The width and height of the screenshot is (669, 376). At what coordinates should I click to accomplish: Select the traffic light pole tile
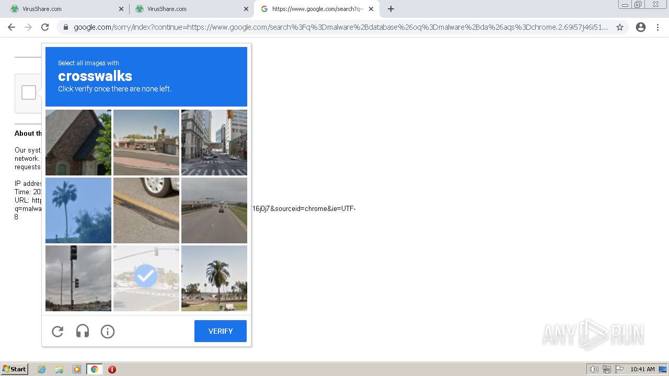[x=78, y=278]
